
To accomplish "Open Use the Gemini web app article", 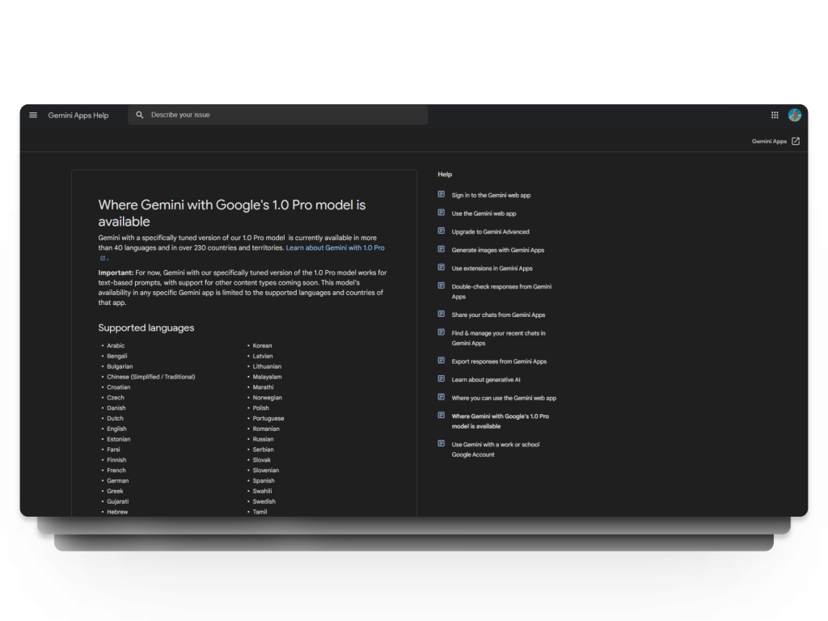I will click(x=484, y=213).
